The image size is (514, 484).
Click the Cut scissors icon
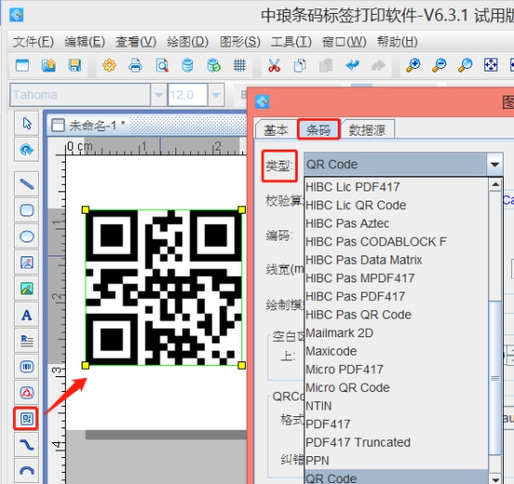tap(274, 65)
